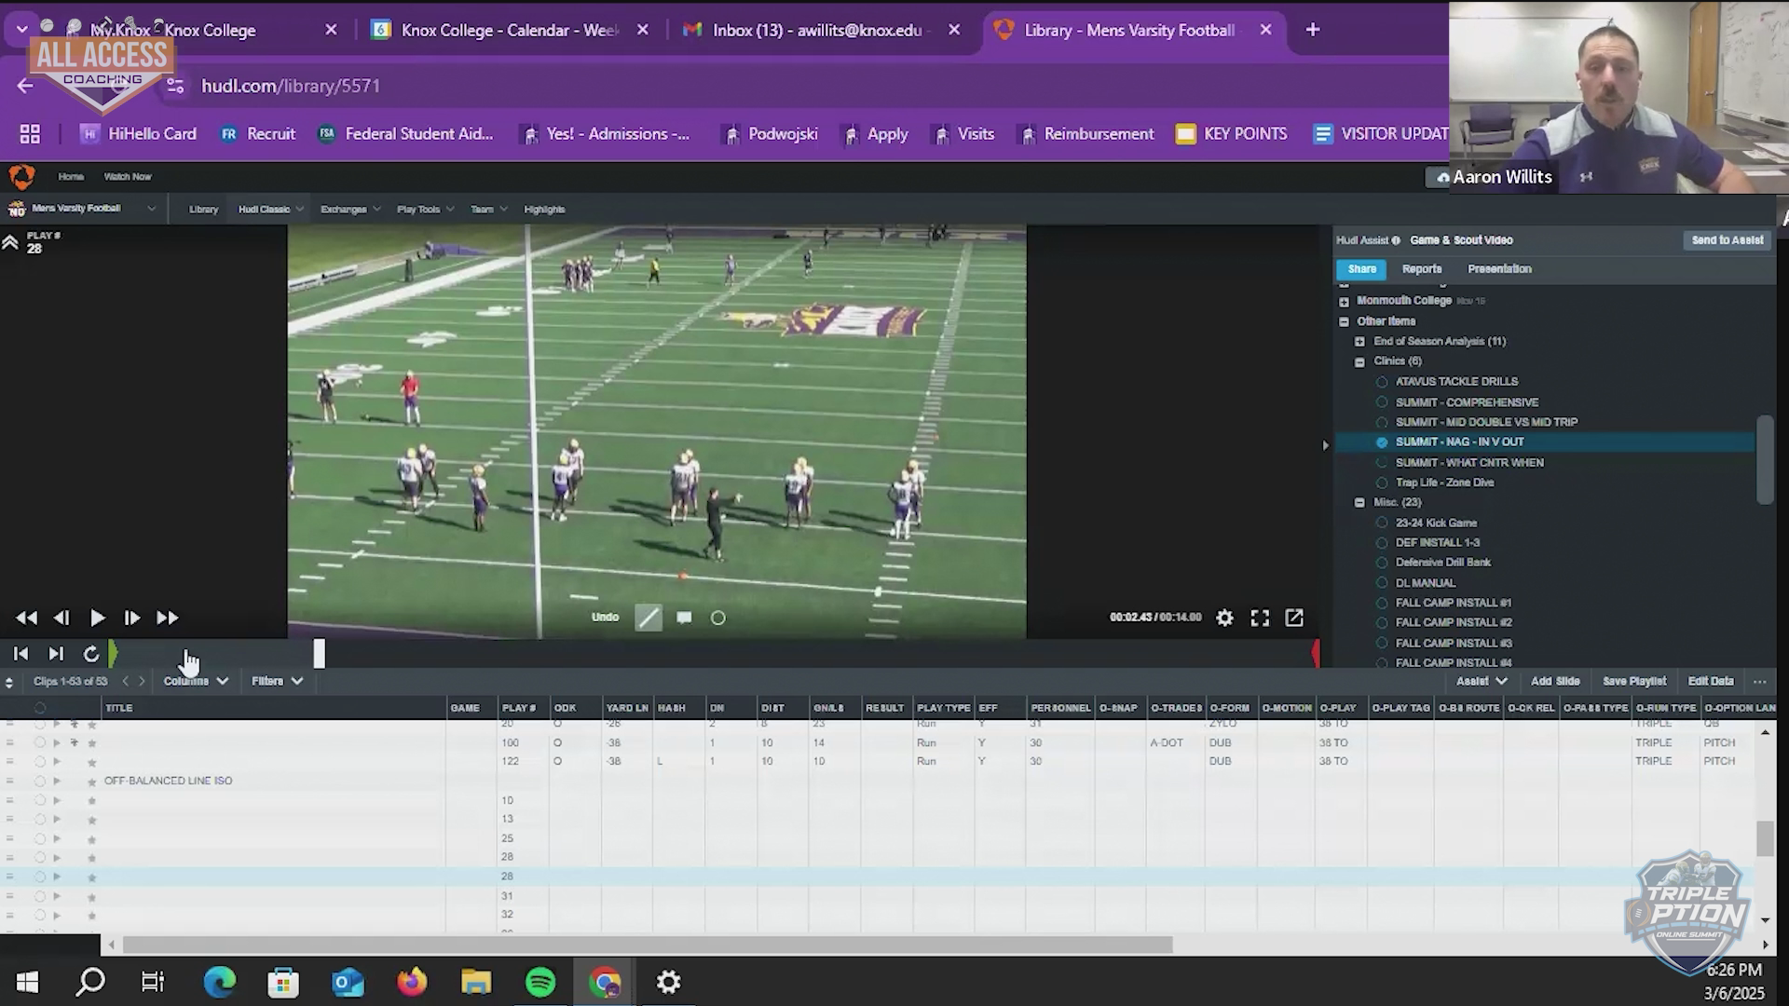Collapse Clinics (6) folder
1789x1006 pixels.
coord(1359,361)
